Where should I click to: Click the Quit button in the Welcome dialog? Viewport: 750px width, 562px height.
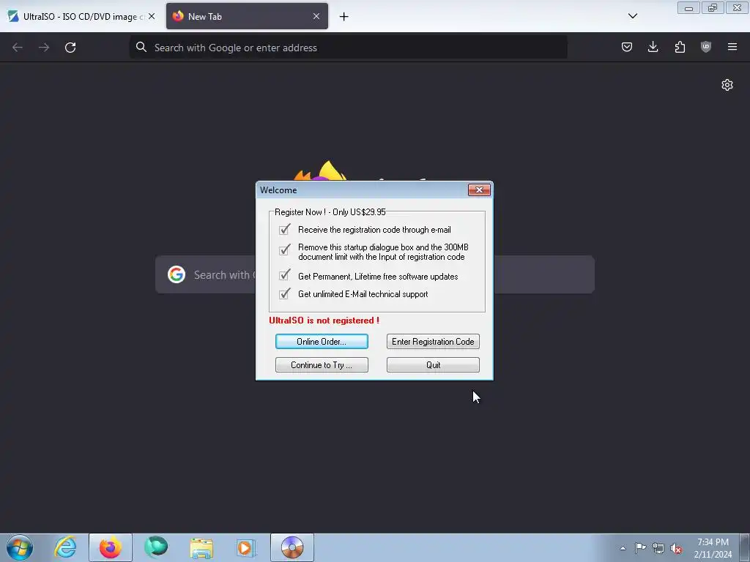433,364
